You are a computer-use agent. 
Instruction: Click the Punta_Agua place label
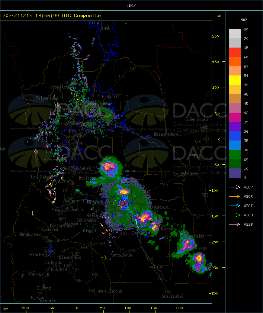pos(121,255)
